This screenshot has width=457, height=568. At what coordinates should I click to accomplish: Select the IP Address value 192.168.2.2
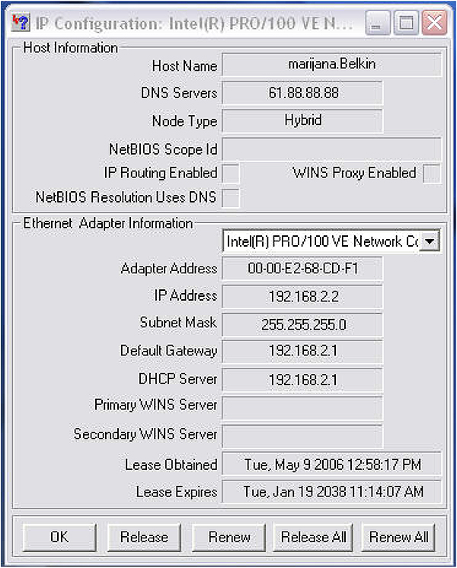(302, 296)
